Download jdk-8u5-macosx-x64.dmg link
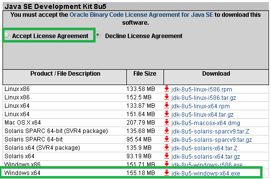 206,123
